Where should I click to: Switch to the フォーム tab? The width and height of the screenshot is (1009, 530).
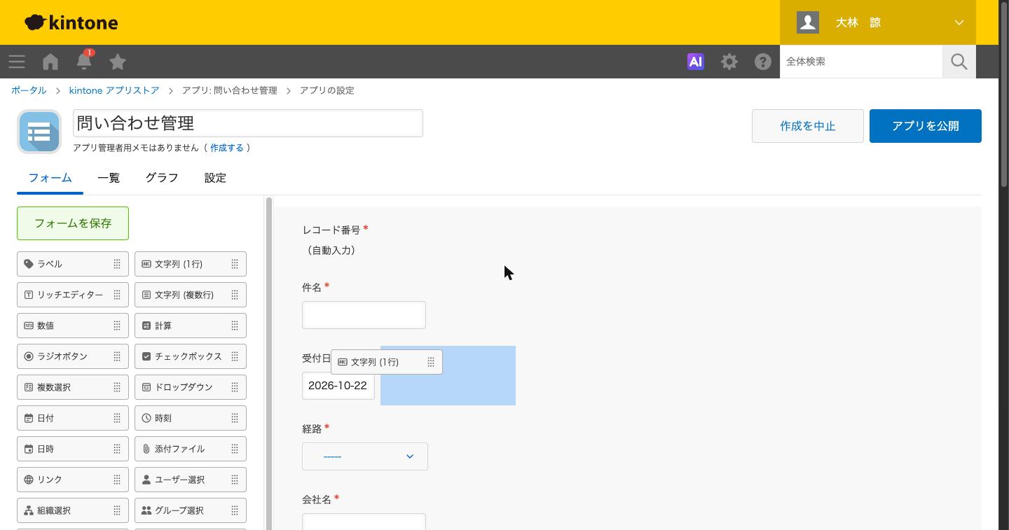[50, 178]
